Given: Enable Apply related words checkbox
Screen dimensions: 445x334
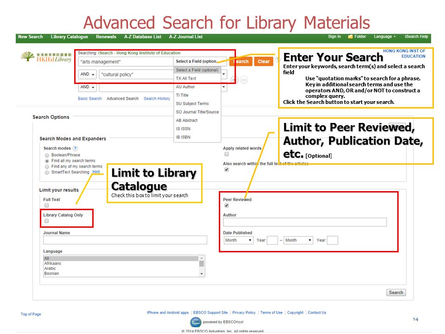Looking at the screenshot, I should point(227,154).
